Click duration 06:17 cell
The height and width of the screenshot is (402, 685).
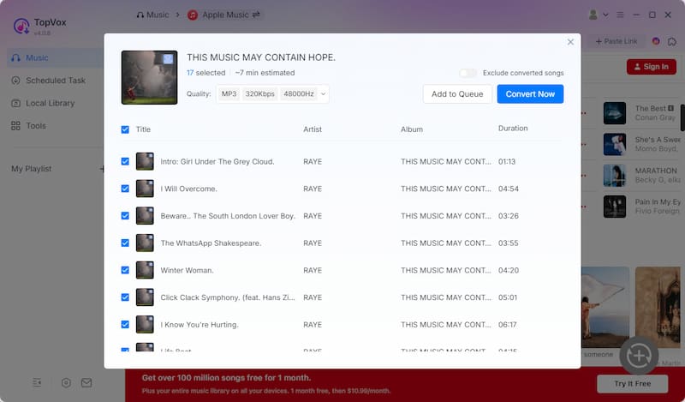(x=507, y=325)
